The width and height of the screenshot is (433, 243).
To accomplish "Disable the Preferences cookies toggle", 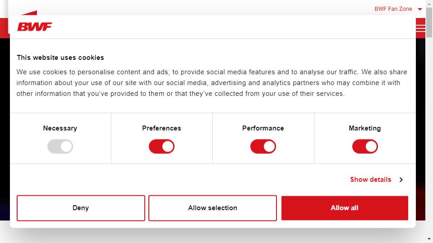I will pyautogui.click(x=161, y=146).
